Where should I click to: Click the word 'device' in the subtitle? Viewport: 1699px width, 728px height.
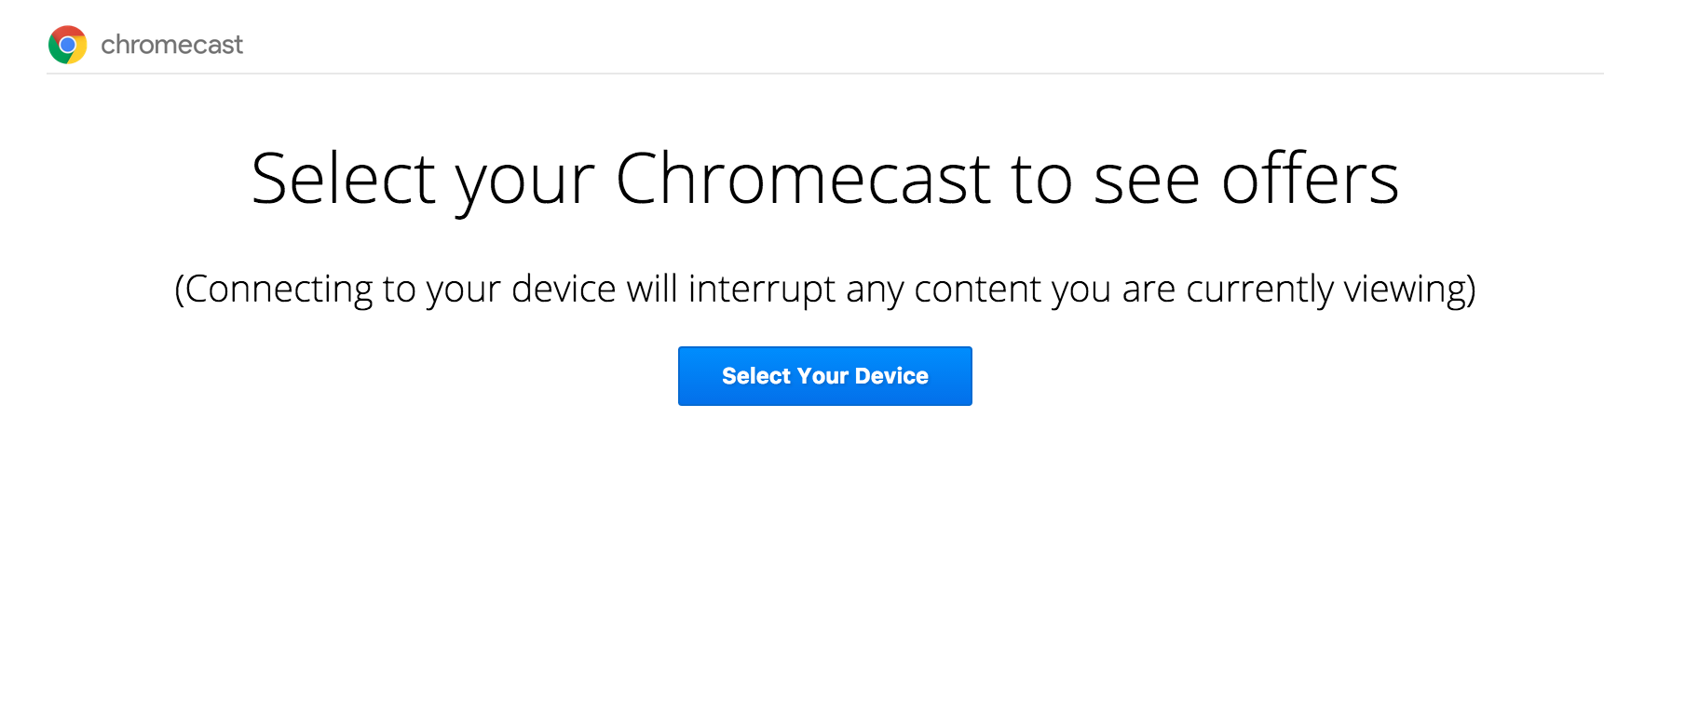(x=564, y=290)
